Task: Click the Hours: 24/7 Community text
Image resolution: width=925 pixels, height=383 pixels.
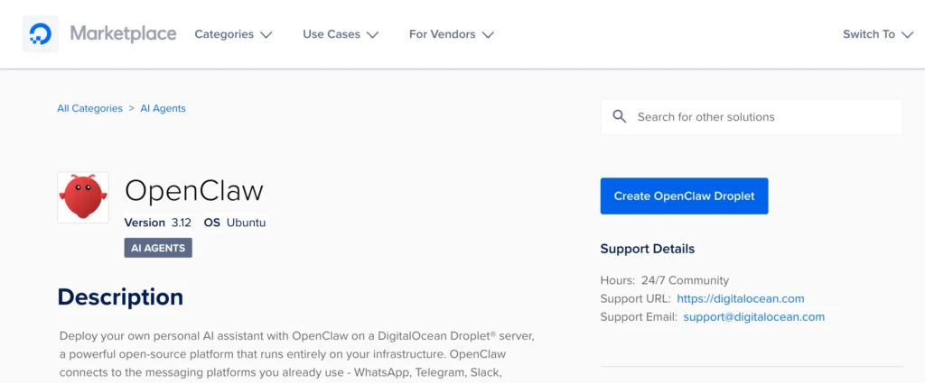Action: 665,280
